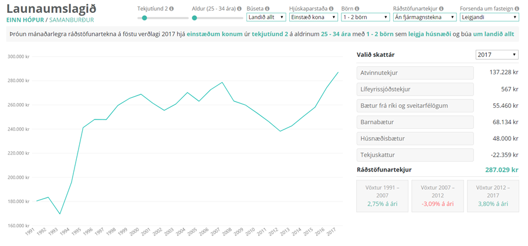Screen dimensions: 528x246
Task: Open the Valið skattár year dropdown
Action: pyautogui.click(x=497, y=55)
